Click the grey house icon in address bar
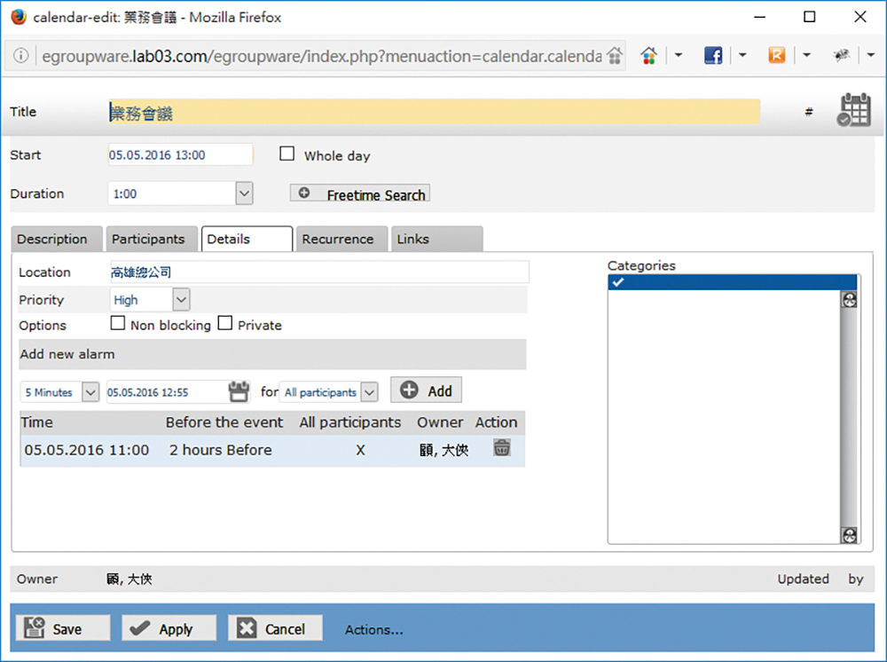The image size is (887, 662). [x=615, y=55]
